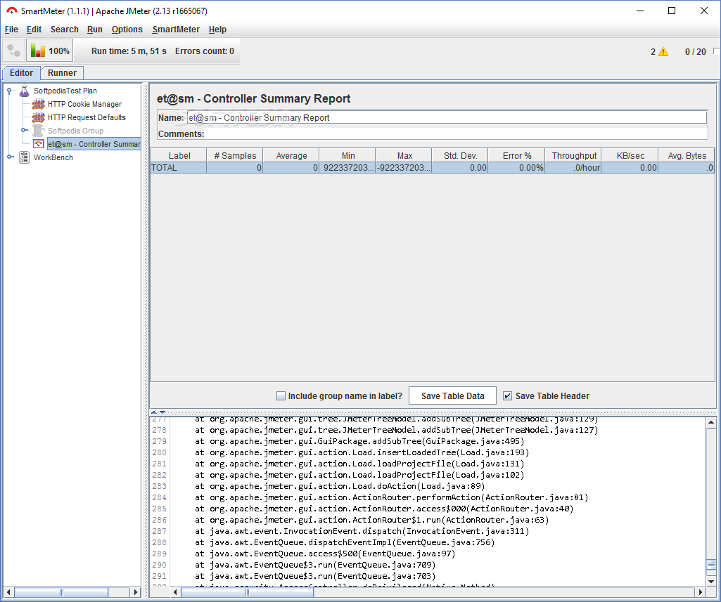Image resolution: width=721 pixels, height=602 pixels.
Task: Open the Search menu
Action: point(65,30)
